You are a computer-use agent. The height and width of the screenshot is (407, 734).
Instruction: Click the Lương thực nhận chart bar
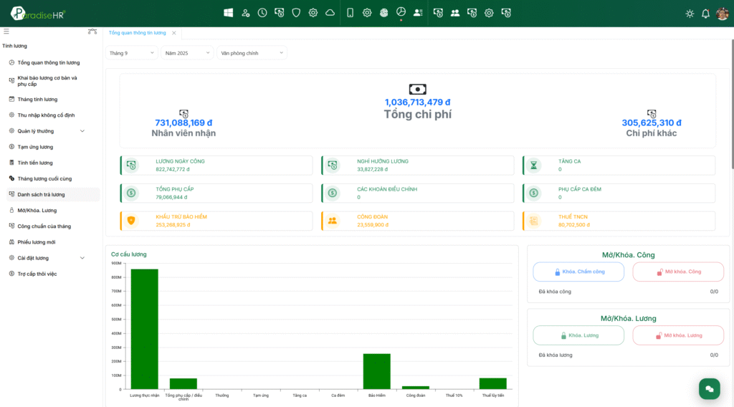point(145,330)
